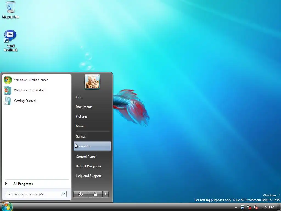
Task: Click the Windows DVD Maker icon
Action: [x=8, y=90]
